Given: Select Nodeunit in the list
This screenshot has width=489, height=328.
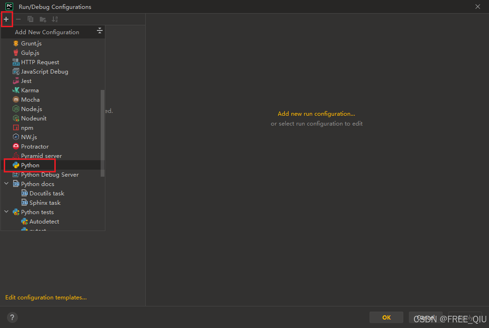Looking at the screenshot, I should click(x=34, y=118).
